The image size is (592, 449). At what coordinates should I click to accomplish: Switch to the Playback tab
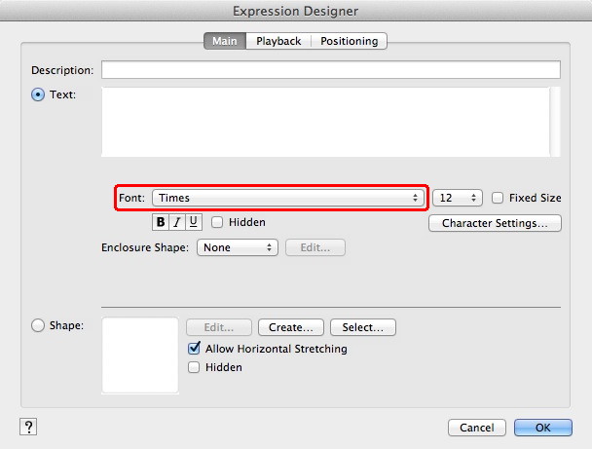[278, 41]
